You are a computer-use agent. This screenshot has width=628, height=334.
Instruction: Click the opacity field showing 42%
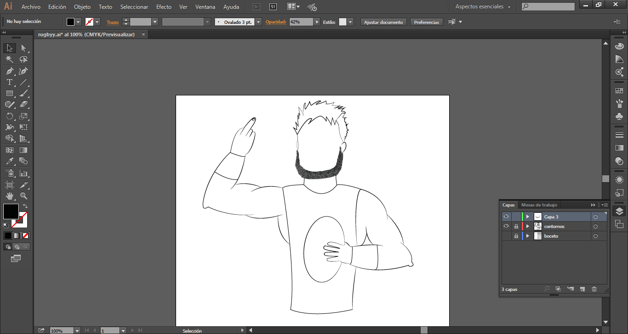(x=302, y=22)
